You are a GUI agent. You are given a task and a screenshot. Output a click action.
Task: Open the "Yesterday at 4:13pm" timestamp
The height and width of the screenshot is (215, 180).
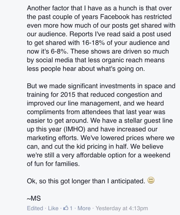pos(122,209)
